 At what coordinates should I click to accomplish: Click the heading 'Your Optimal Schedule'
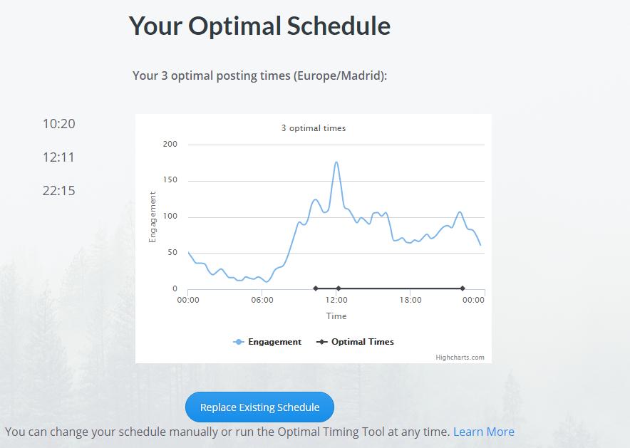pyautogui.click(x=259, y=26)
